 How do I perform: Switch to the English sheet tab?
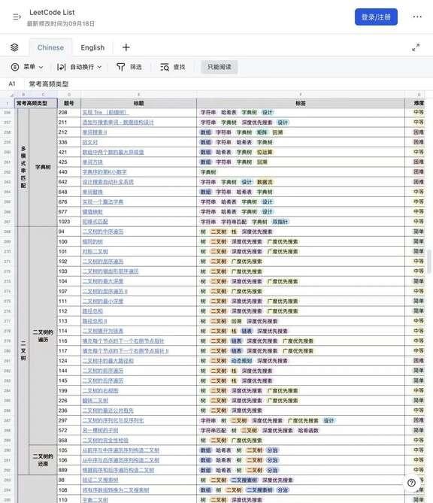(x=92, y=48)
